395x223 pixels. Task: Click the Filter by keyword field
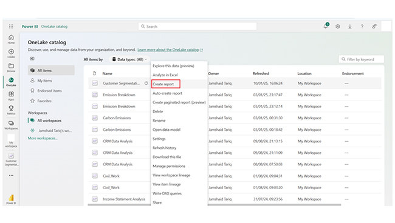pos(362,59)
